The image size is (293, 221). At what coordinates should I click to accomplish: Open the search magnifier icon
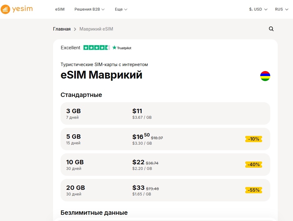click(x=271, y=29)
